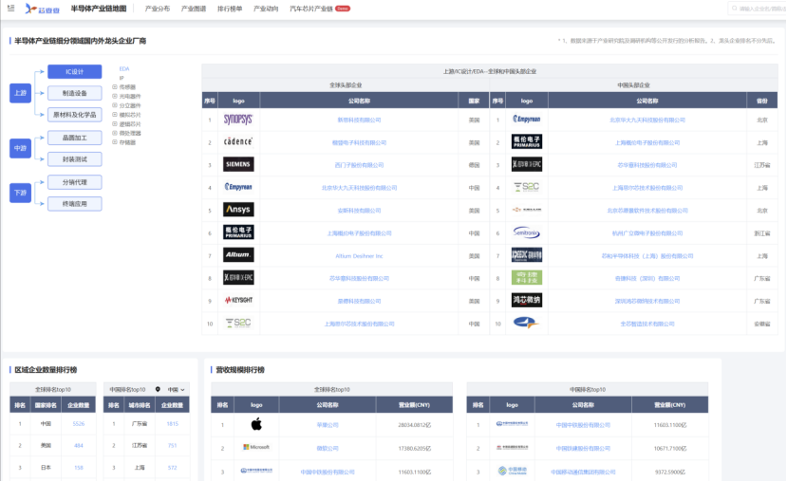
Task: Click the 484 company count for 美国
Action: click(x=78, y=445)
